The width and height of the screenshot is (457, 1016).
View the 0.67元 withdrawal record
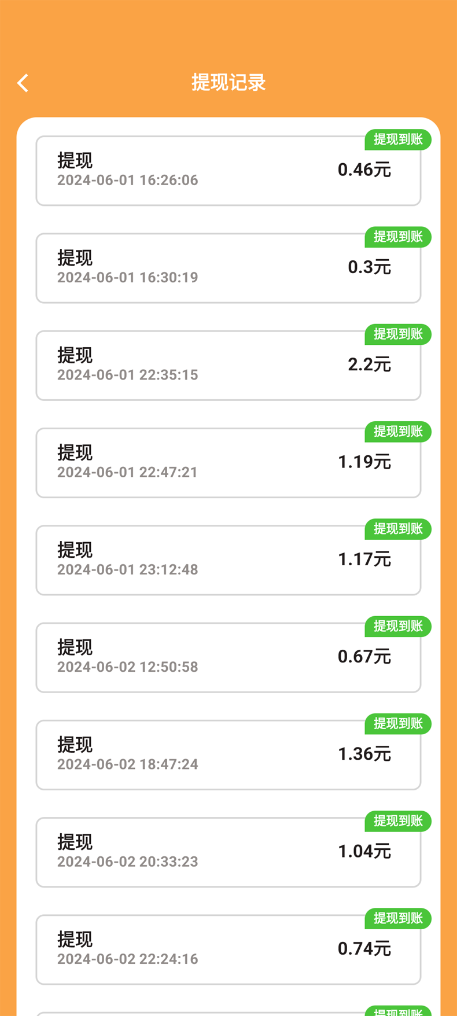(x=228, y=658)
